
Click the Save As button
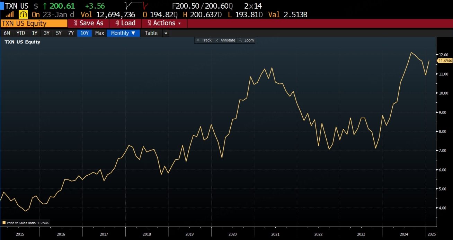click(88, 23)
